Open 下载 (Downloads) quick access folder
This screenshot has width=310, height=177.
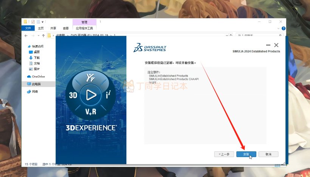[x=37, y=57]
